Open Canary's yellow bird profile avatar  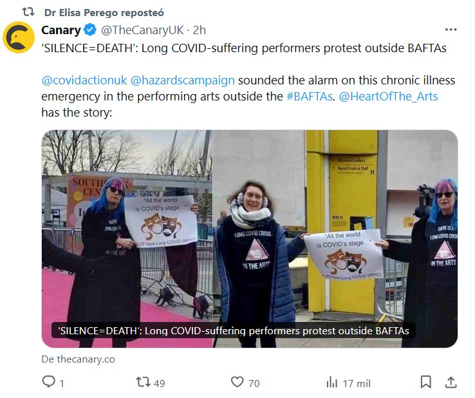[19, 37]
